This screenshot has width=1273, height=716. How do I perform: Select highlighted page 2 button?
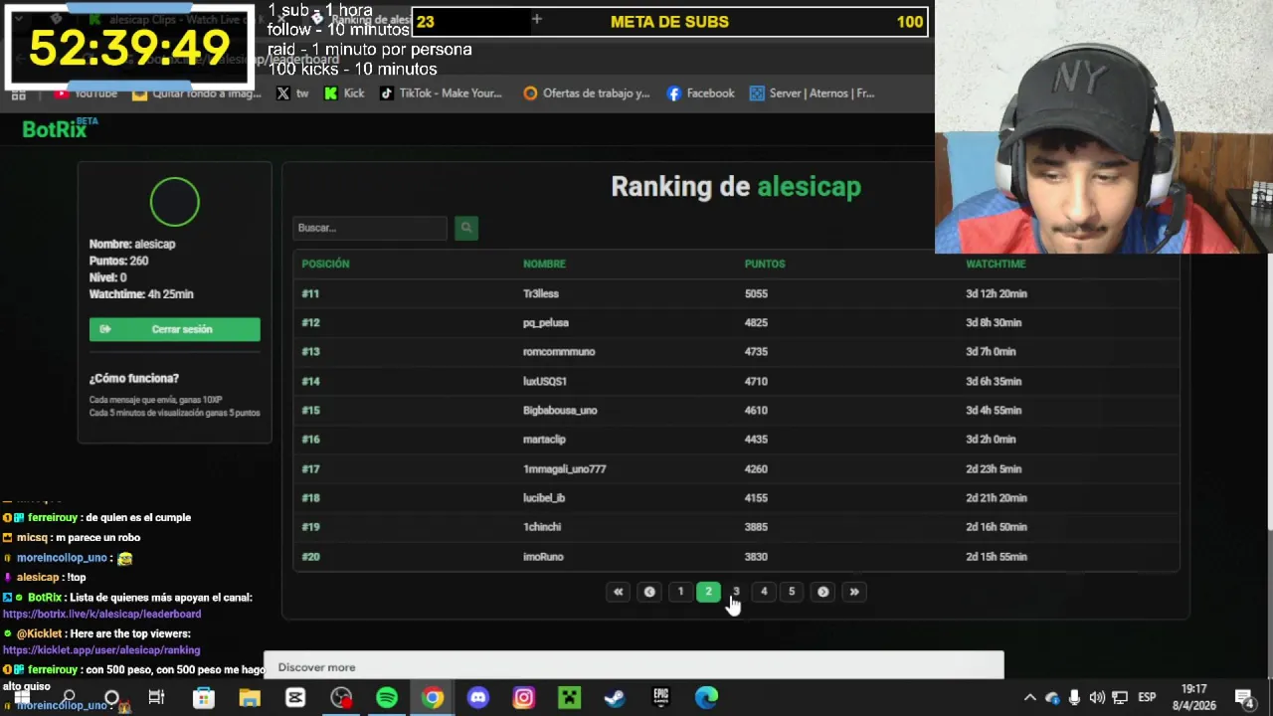point(708,592)
